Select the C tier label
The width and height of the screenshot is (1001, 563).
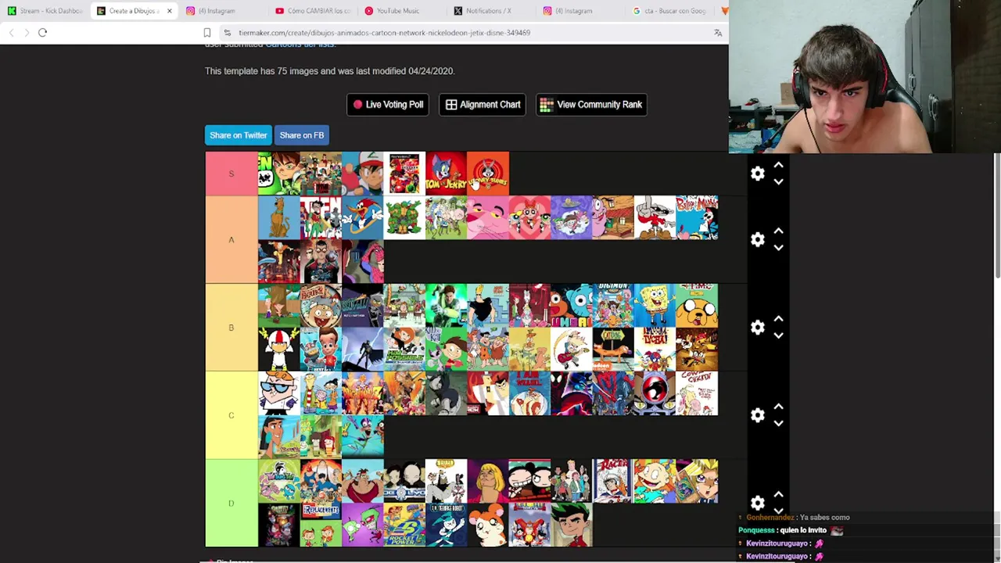click(x=231, y=415)
